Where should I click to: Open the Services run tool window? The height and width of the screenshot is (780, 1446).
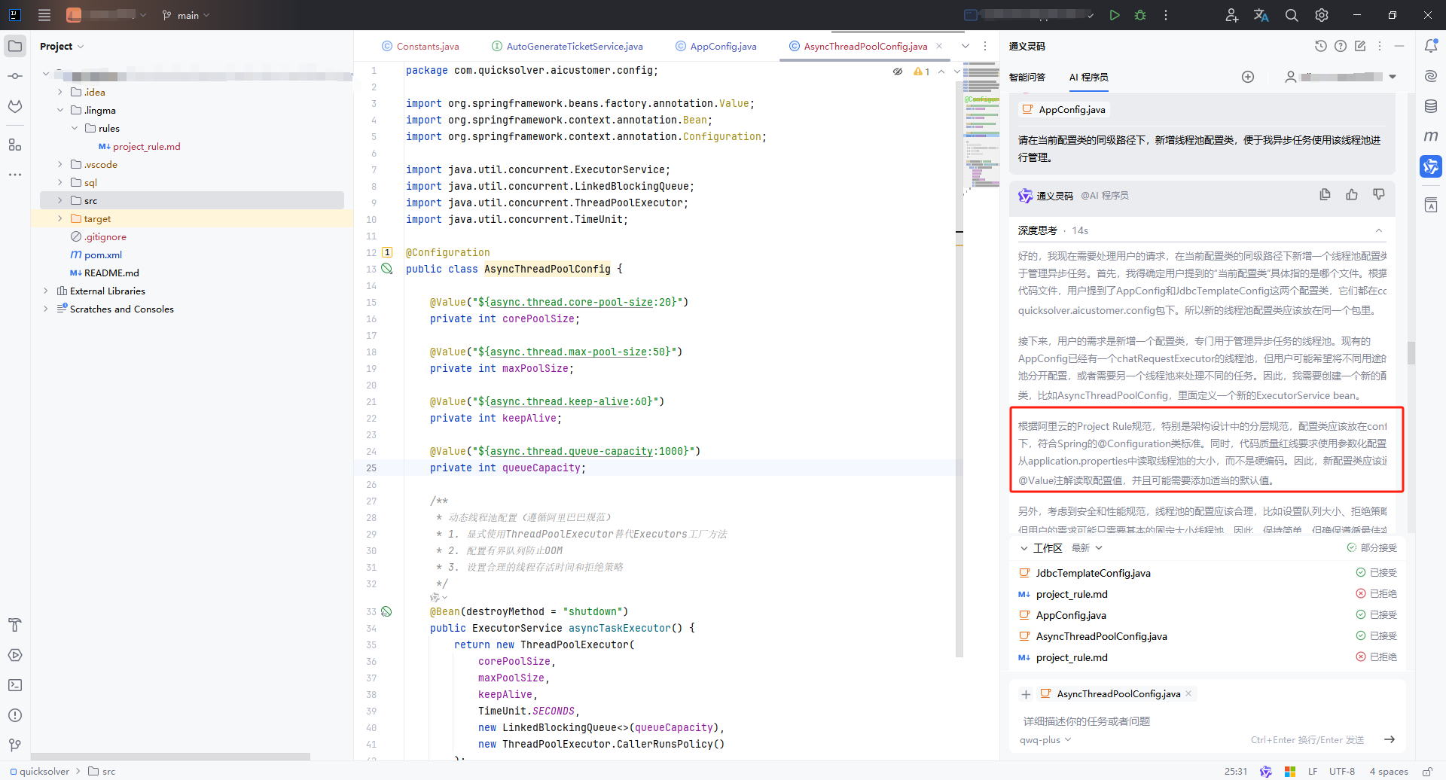15,655
